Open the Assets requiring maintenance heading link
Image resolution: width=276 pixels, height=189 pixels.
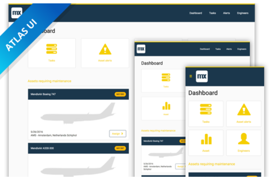(x=49, y=81)
